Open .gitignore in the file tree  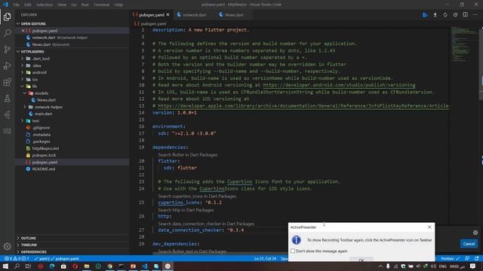(x=41, y=127)
